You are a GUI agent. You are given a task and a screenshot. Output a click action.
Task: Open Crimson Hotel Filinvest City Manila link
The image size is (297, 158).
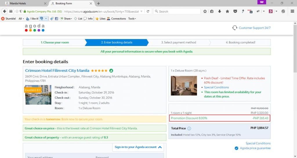click(57, 71)
